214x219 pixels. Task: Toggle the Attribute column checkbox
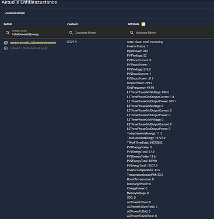[143, 24]
